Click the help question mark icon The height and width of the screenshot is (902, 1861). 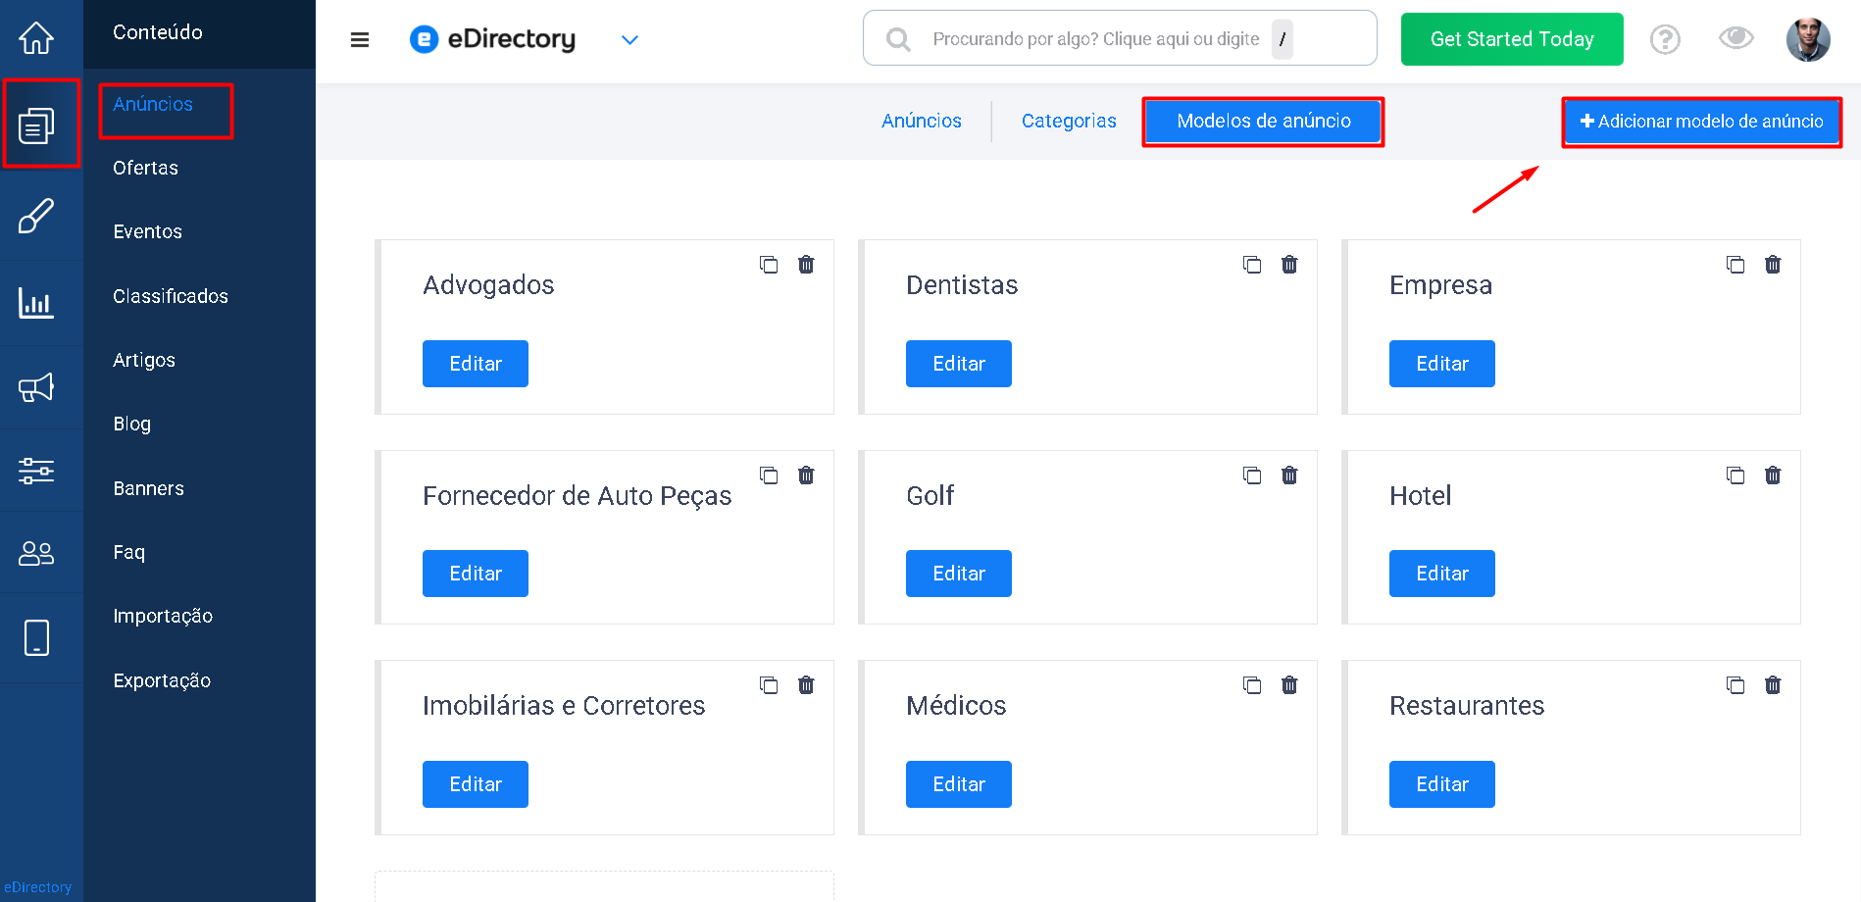(1665, 39)
